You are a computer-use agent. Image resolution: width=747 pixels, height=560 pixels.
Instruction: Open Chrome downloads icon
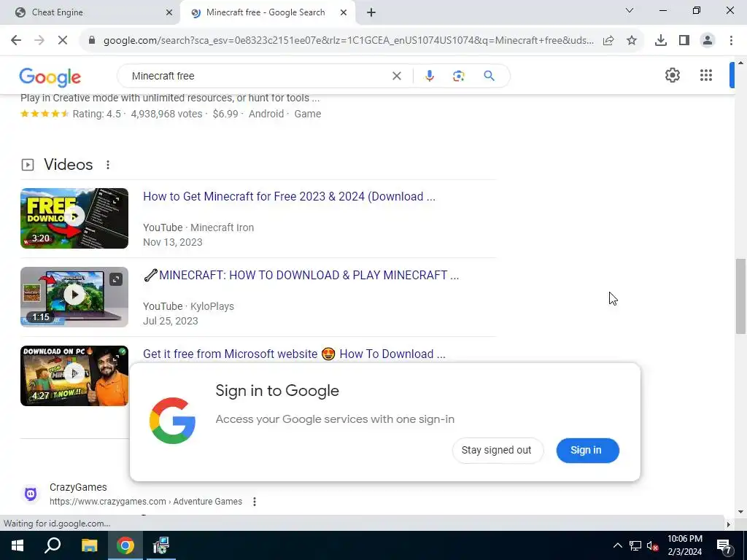click(x=661, y=41)
